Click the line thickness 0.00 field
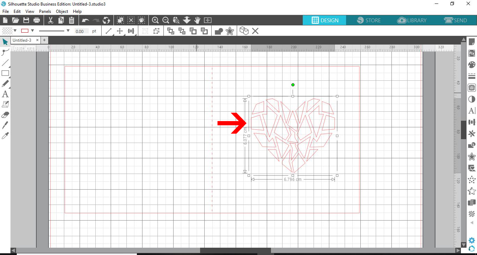Image resolution: width=477 pixels, height=255 pixels. click(81, 31)
